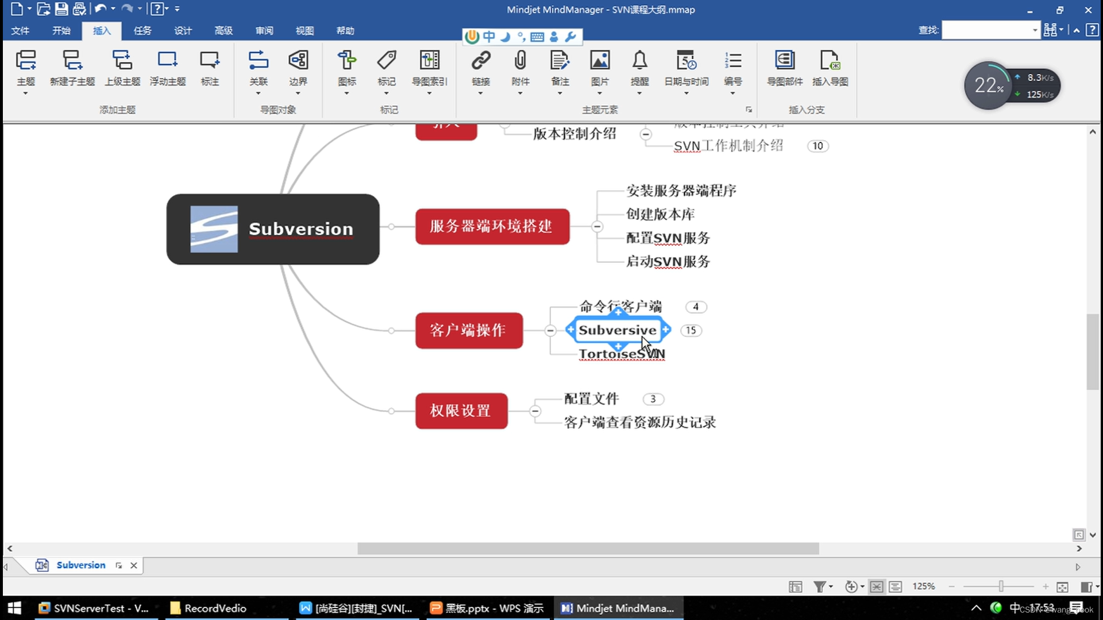Open the 插入 ribbon menu tab
Screen dimensions: 1103x620
pos(102,30)
